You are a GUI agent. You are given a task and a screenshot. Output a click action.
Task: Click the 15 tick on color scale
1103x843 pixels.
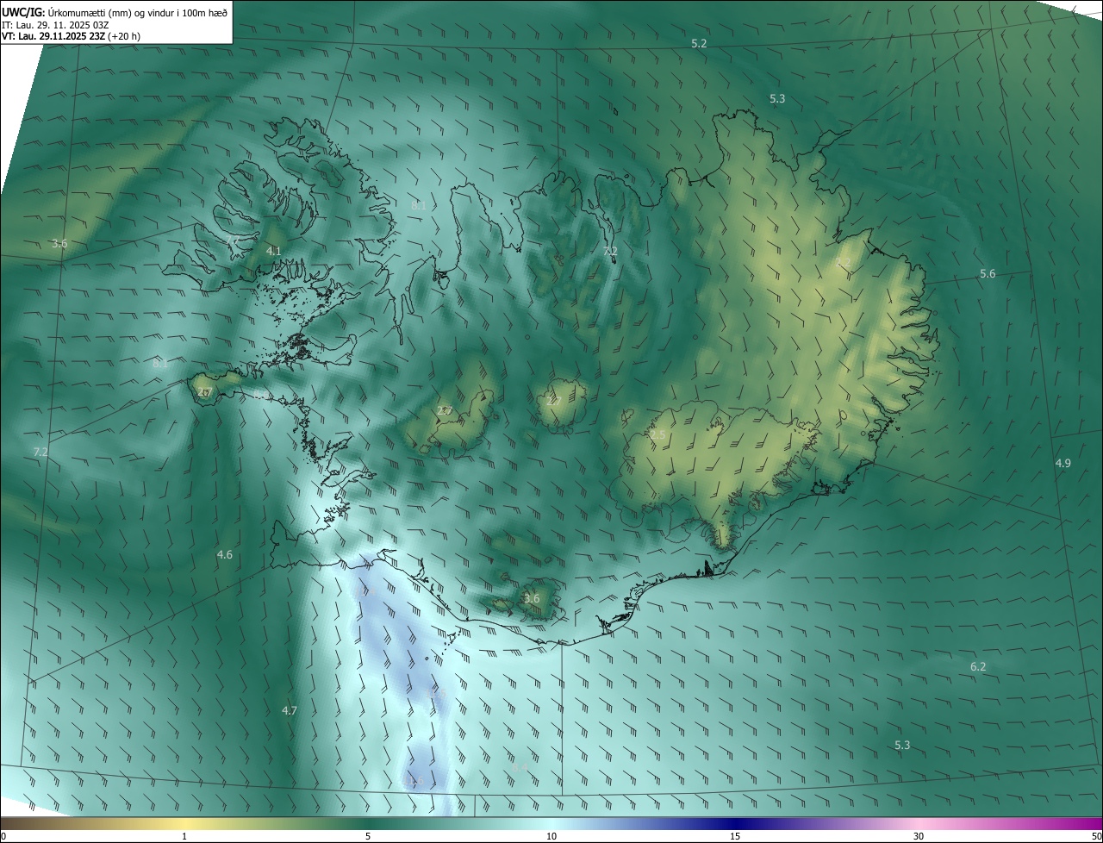click(735, 836)
